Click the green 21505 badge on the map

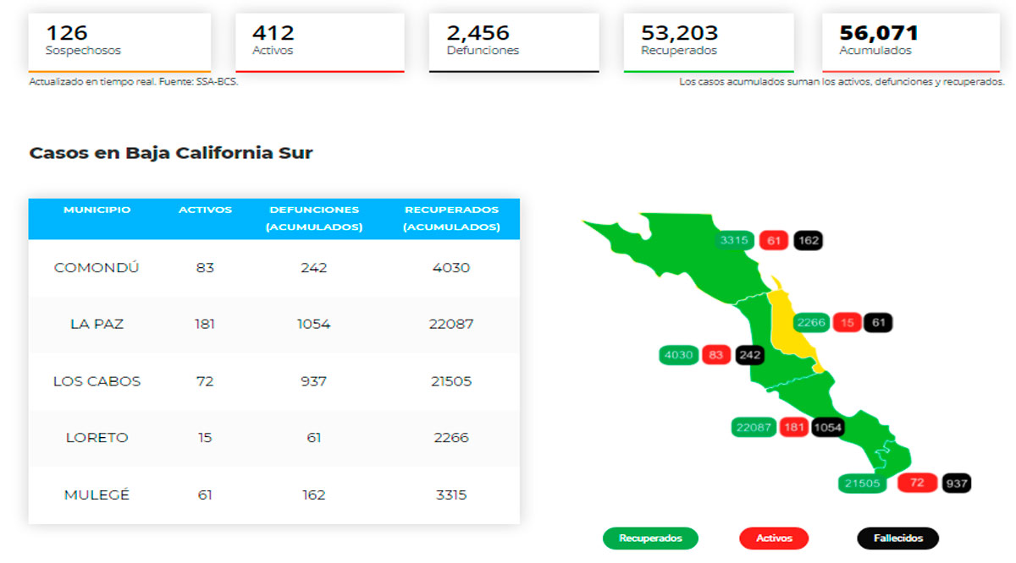pyautogui.click(x=863, y=484)
